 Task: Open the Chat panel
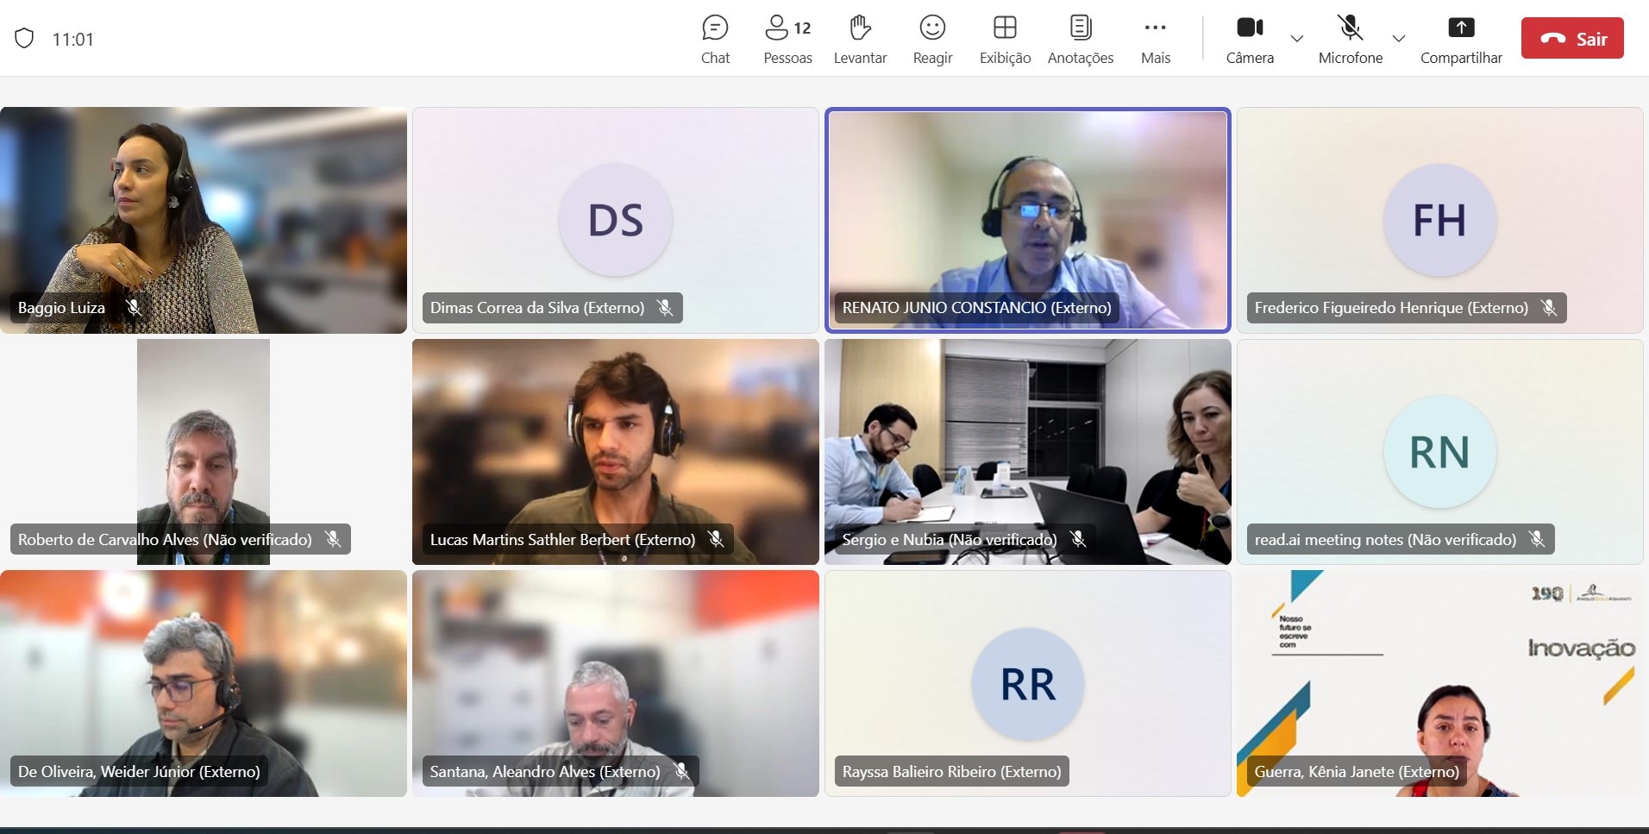(715, 39)
